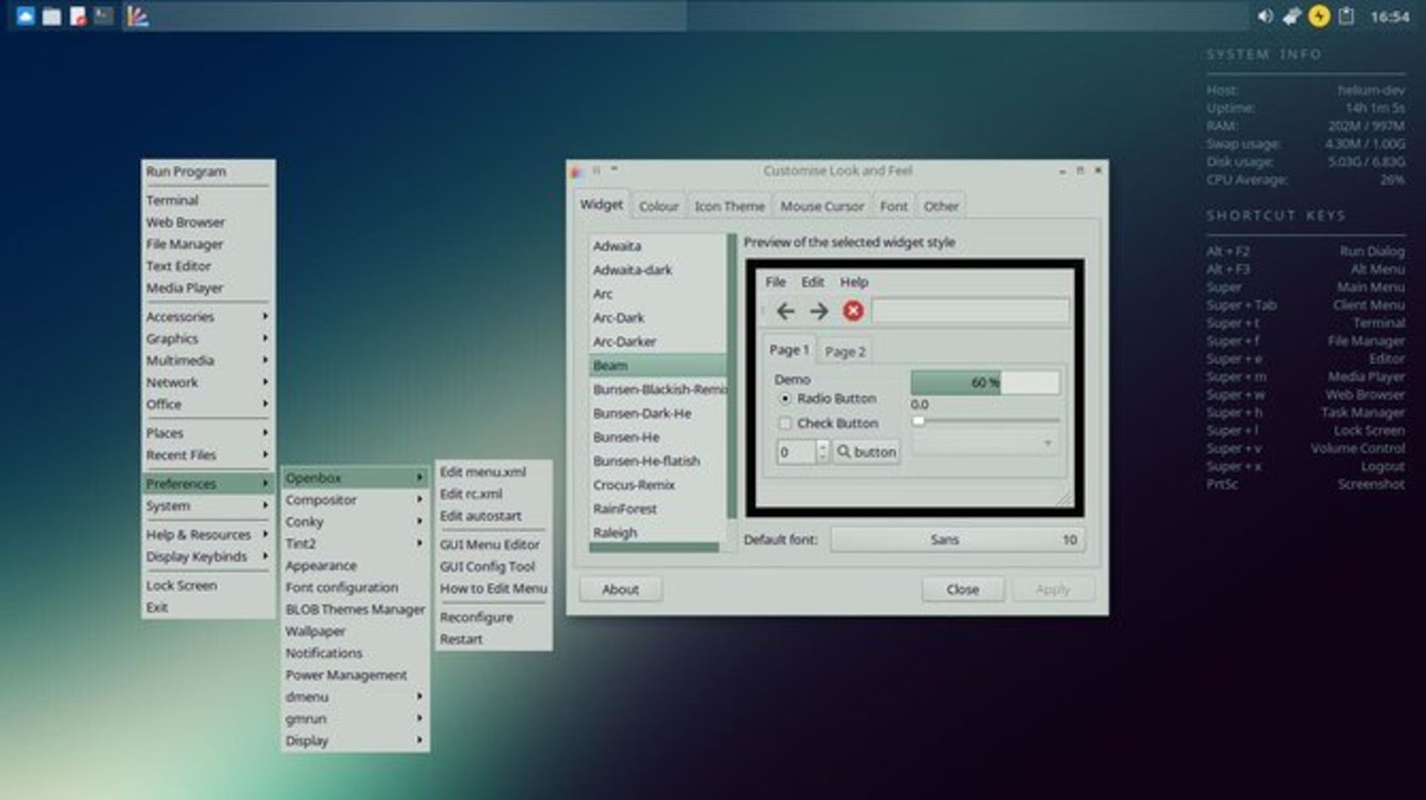Image resolution: width=1426 pixels, height=800 pixels.
Task: Tick the demo Check Button
Action: pos(828,423)
